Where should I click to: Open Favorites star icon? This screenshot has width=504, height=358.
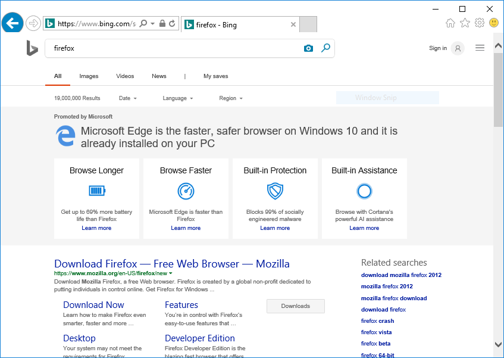(x=465, y=23)
